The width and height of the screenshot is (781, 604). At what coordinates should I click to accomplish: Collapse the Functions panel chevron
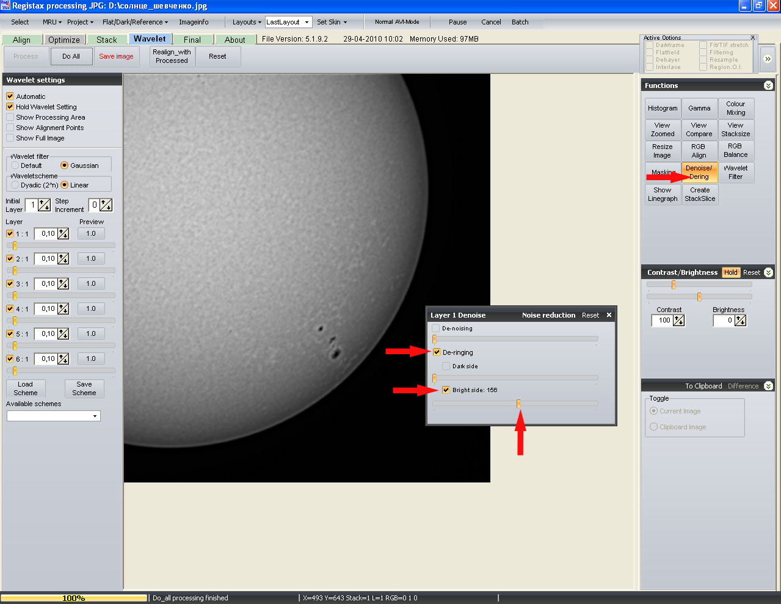coord(768,86)
